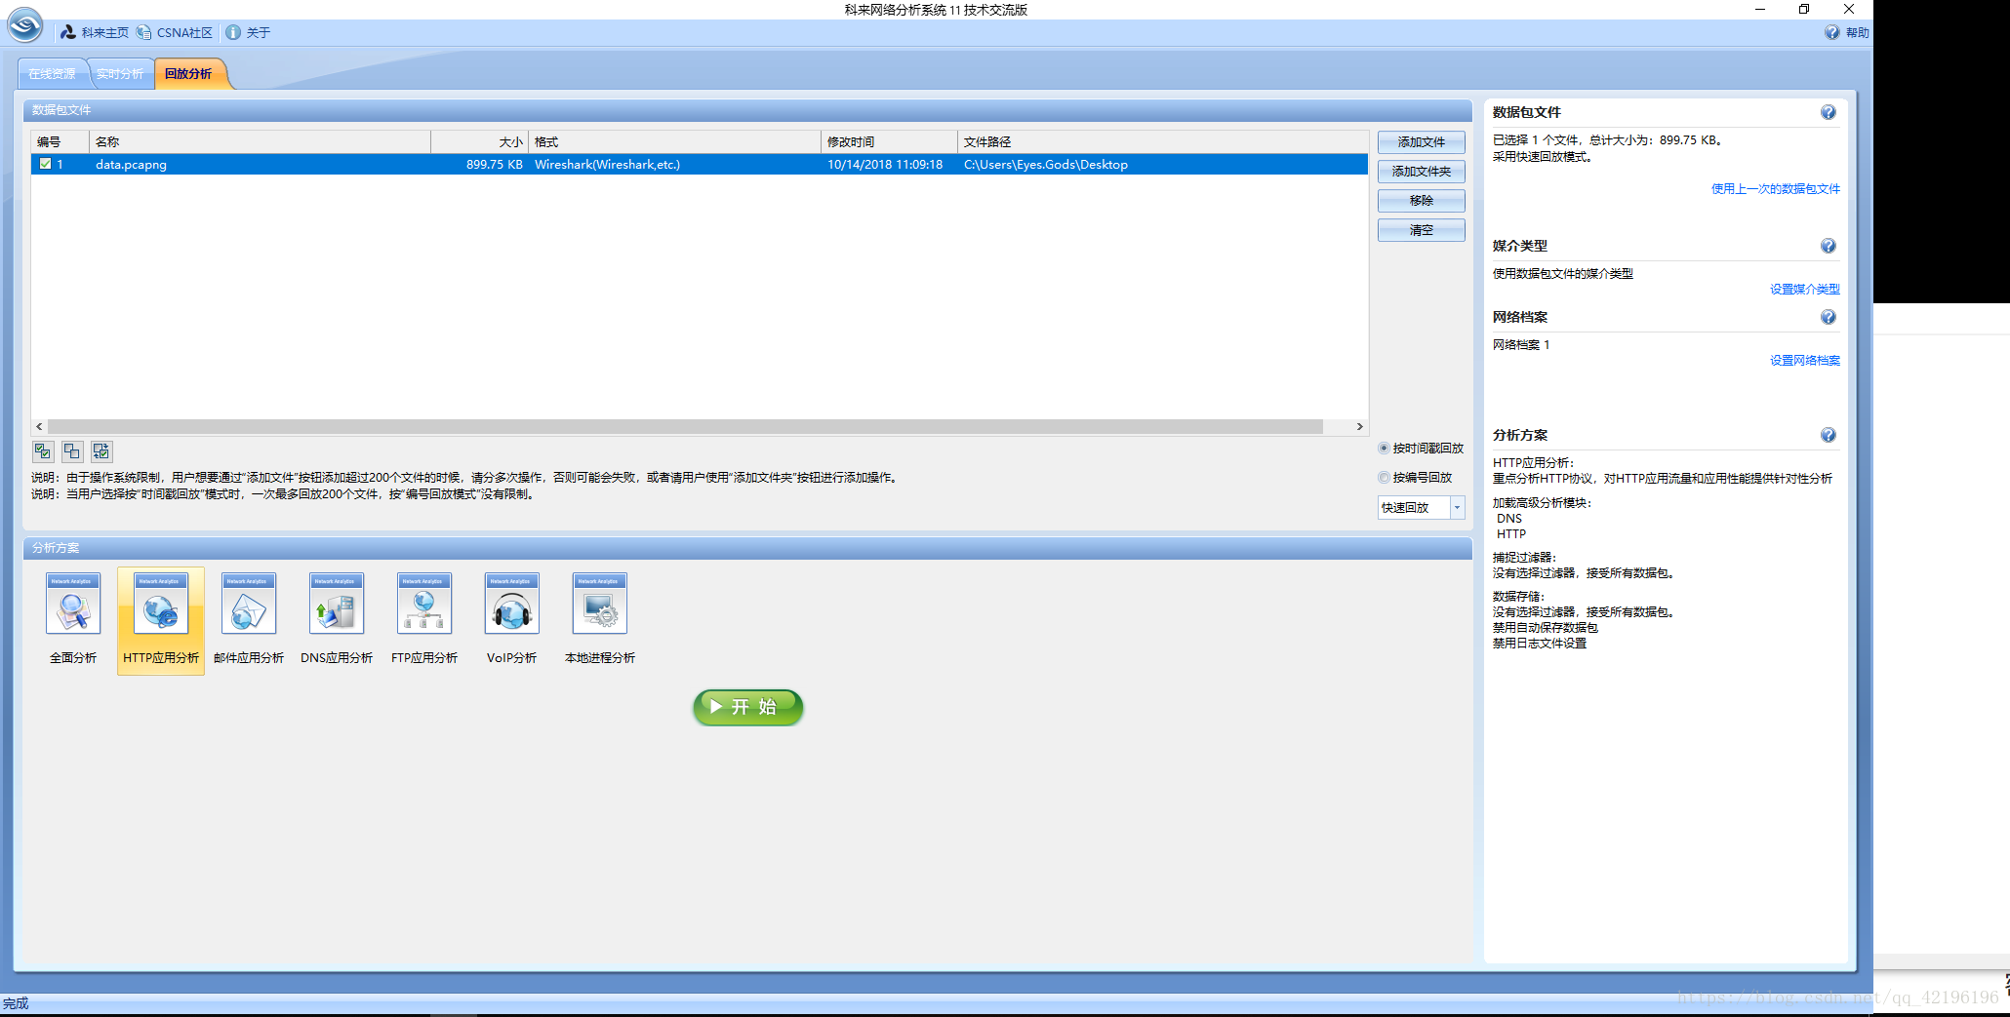2010x1017 pixels.
Task: Click the file list left scroll arrow
Action: [39, 427]
